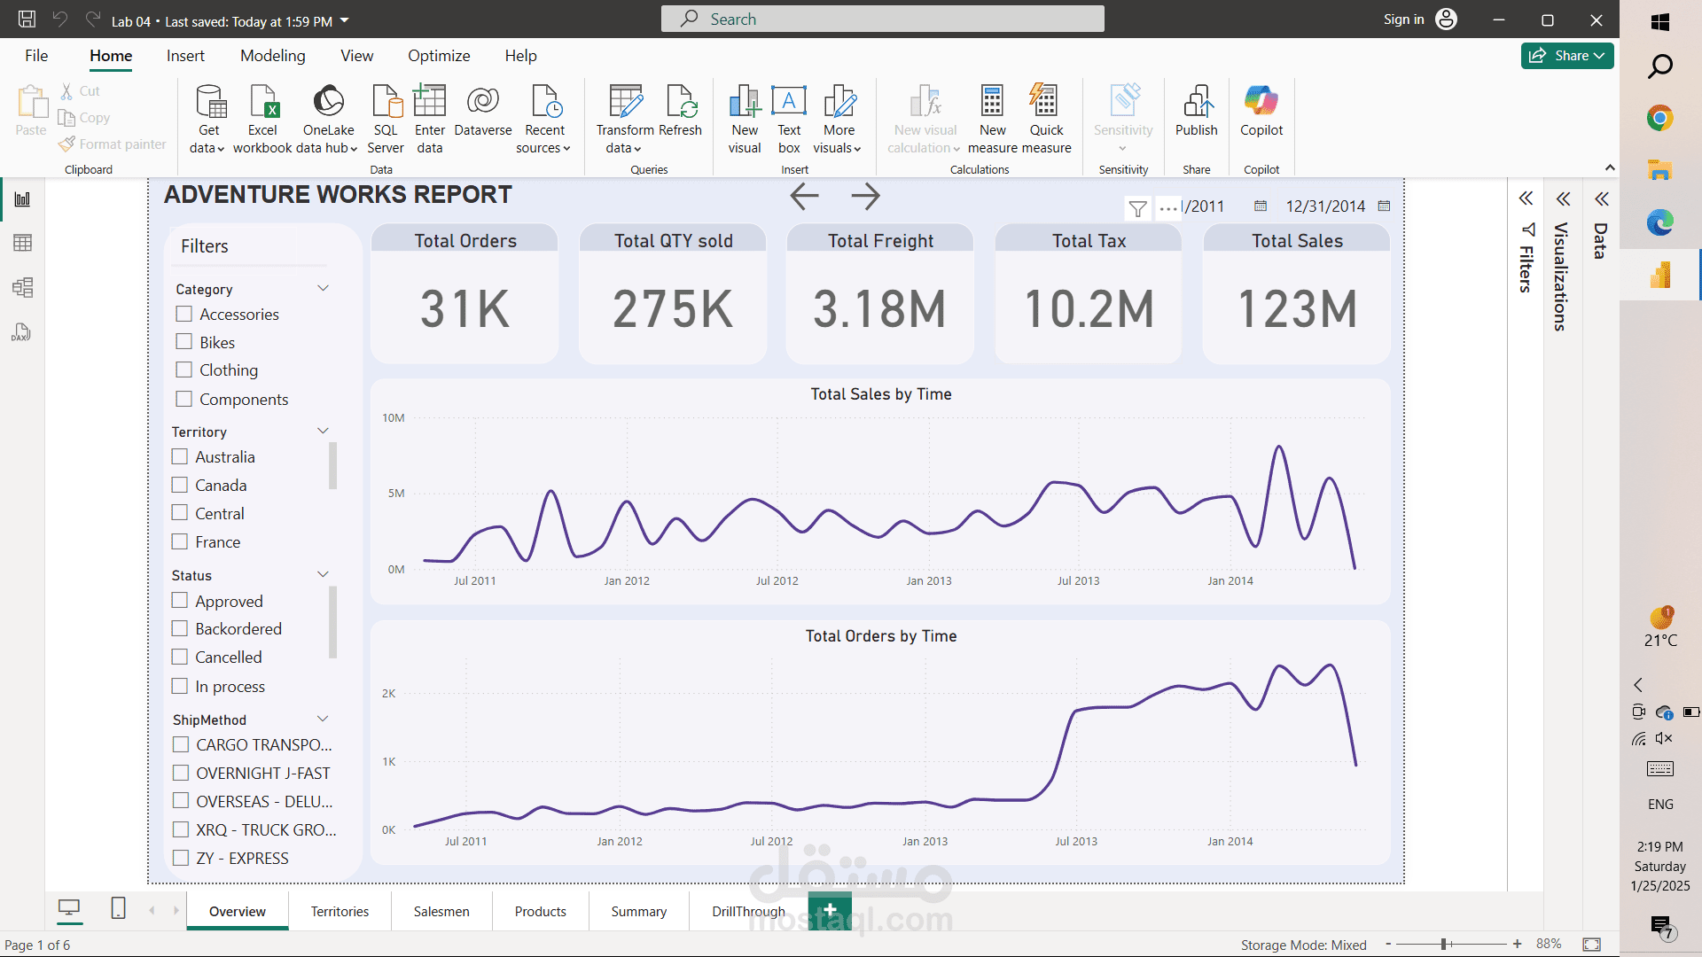Viewport: 1702px width, 957px height.
Task: Open the Model view in left sidebar
Action: (x=22, y=287)
